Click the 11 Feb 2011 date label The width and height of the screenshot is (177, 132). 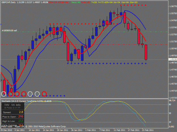click(120, 130)
